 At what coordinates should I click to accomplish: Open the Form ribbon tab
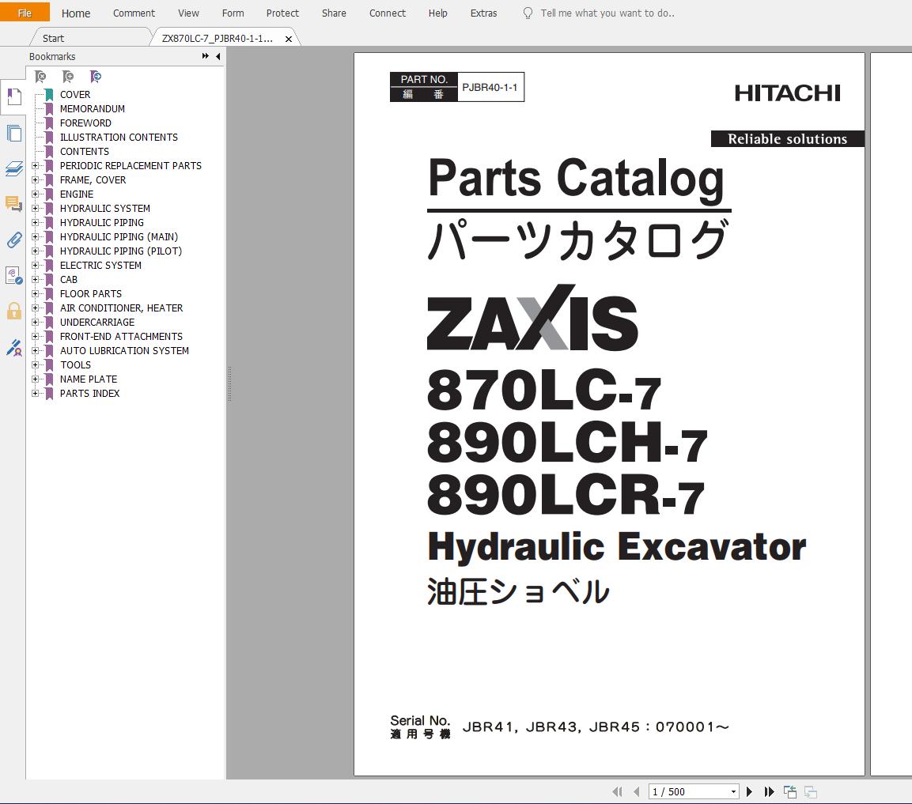(233, 13)
